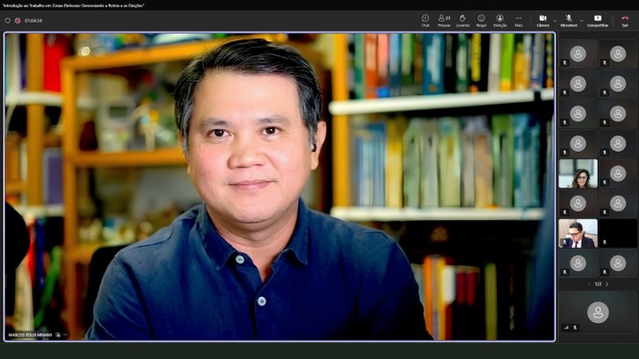Viewport: 639px width, 359px height.
Task: Click the large self-view avatar tile
Action: point(598,312)
